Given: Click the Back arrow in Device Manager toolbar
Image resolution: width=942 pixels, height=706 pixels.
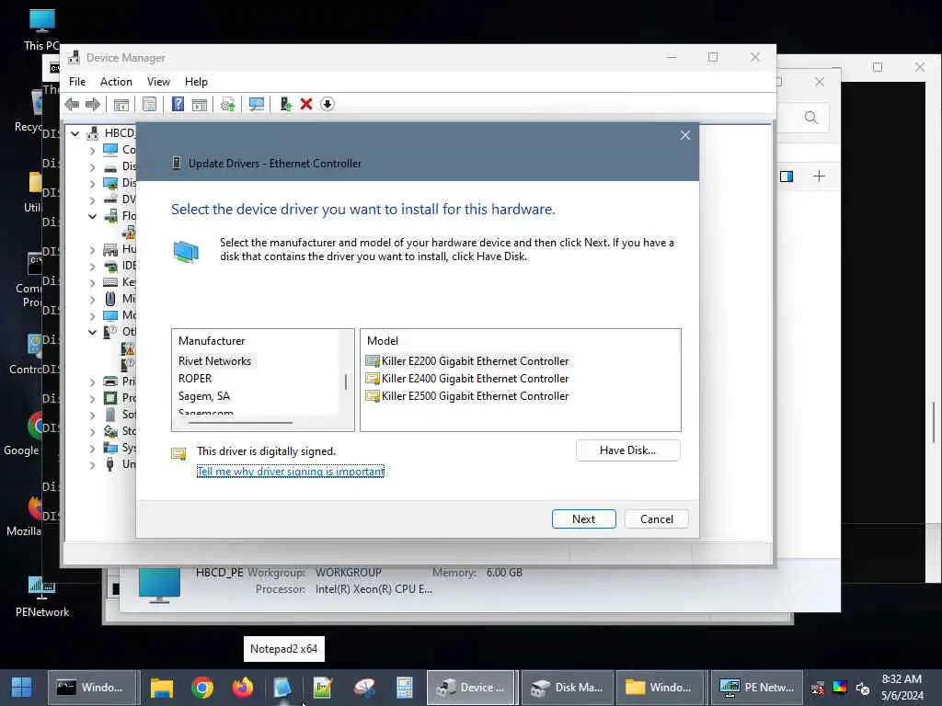Looking at the screenshot, I should click(72, 105).
